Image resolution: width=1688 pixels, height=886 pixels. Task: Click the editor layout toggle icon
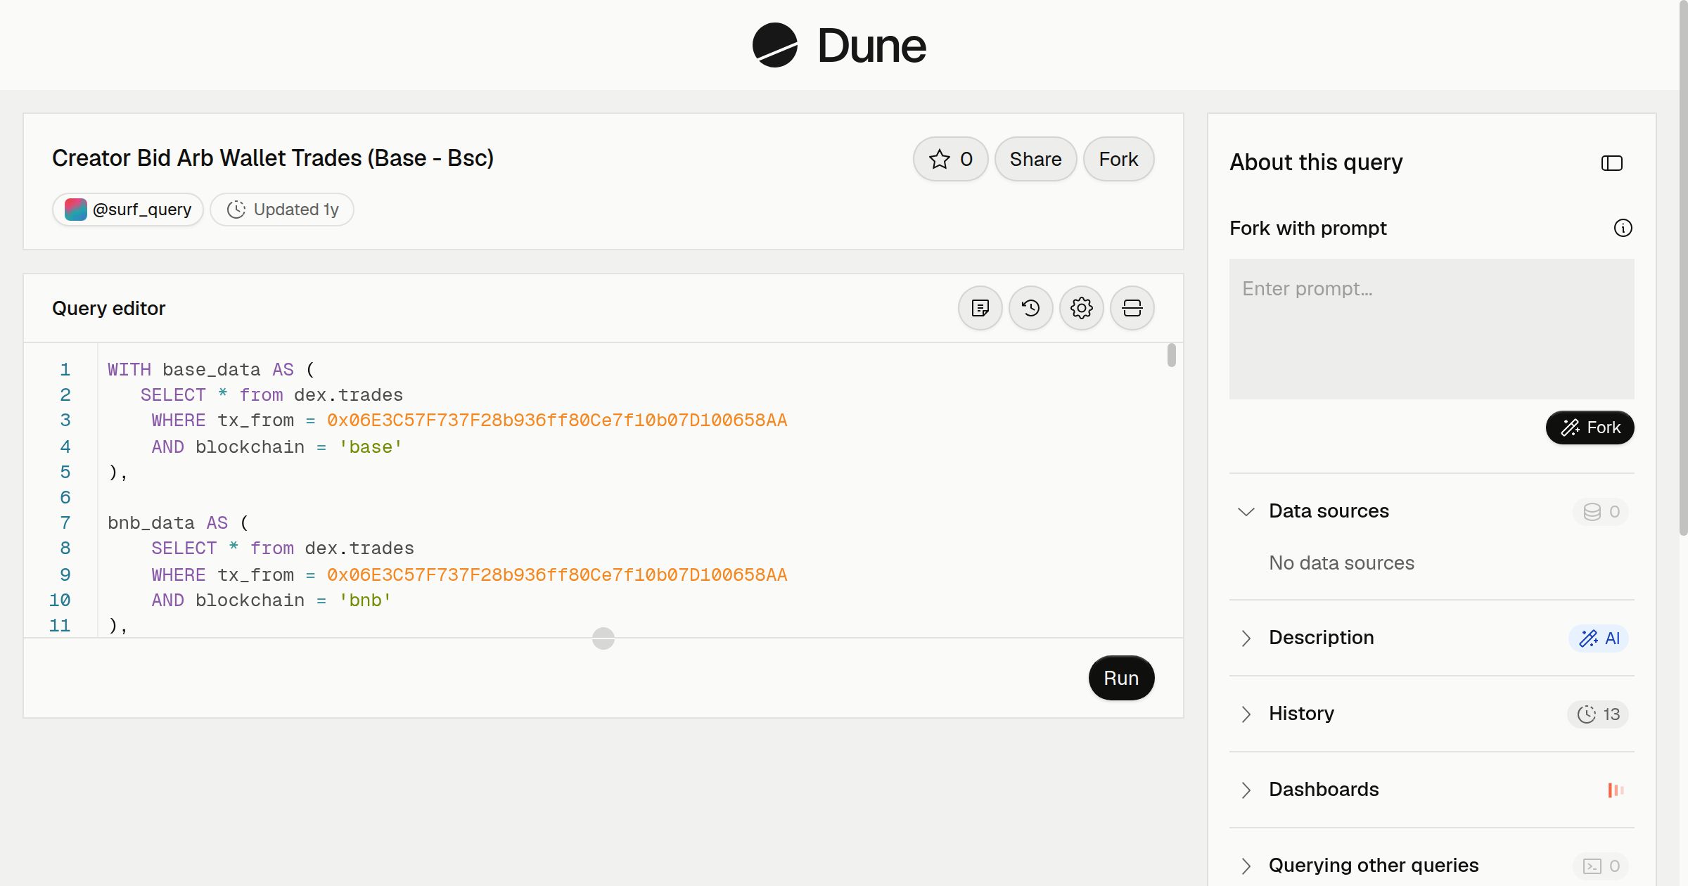(1132, 308)
